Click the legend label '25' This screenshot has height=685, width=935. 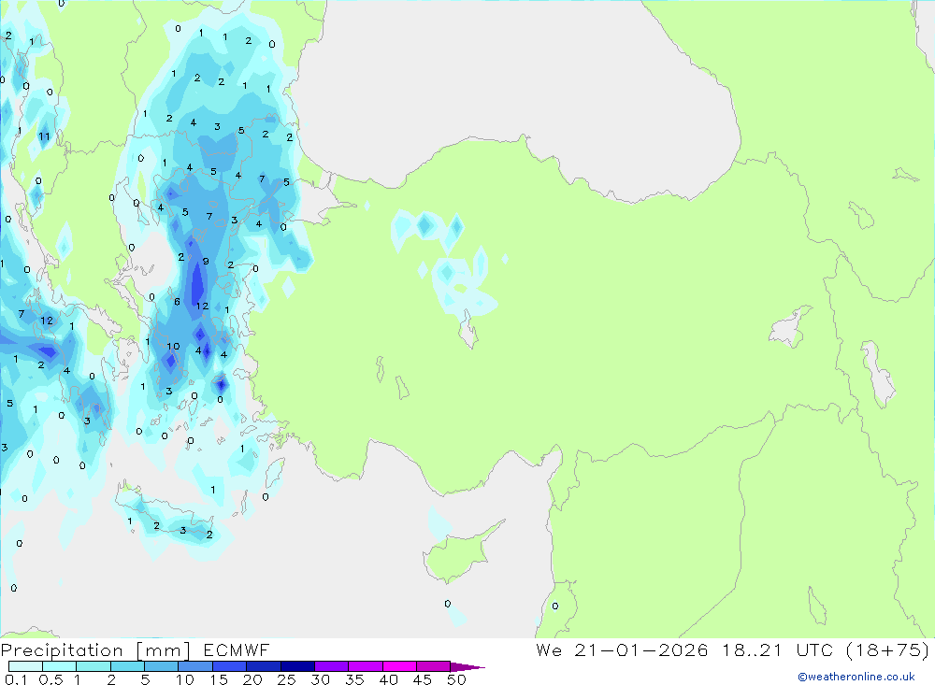[287, 679]
